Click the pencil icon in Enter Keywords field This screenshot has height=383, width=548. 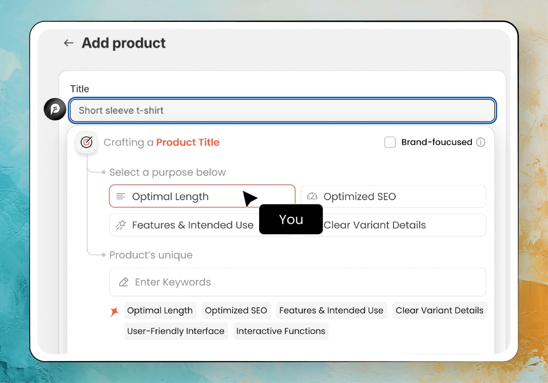(124, 282)
